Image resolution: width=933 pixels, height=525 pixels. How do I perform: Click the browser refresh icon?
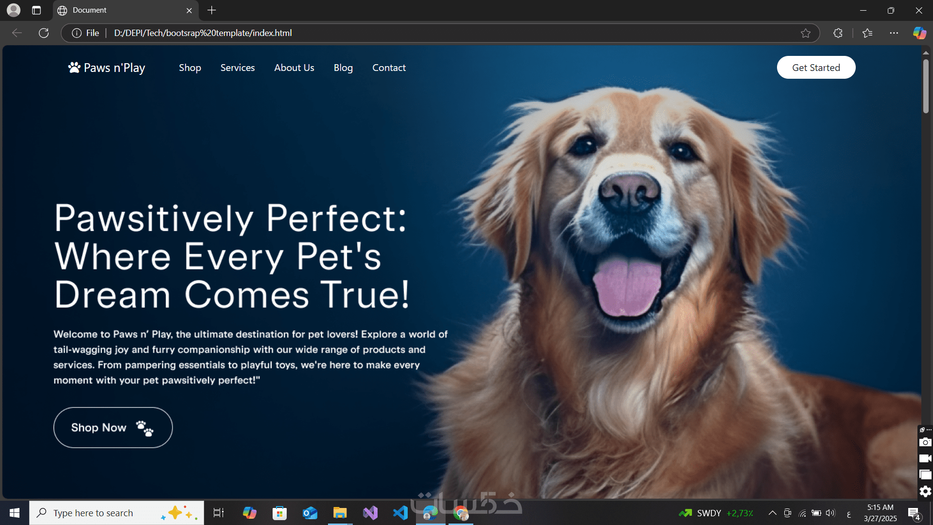tap(44, 33)
